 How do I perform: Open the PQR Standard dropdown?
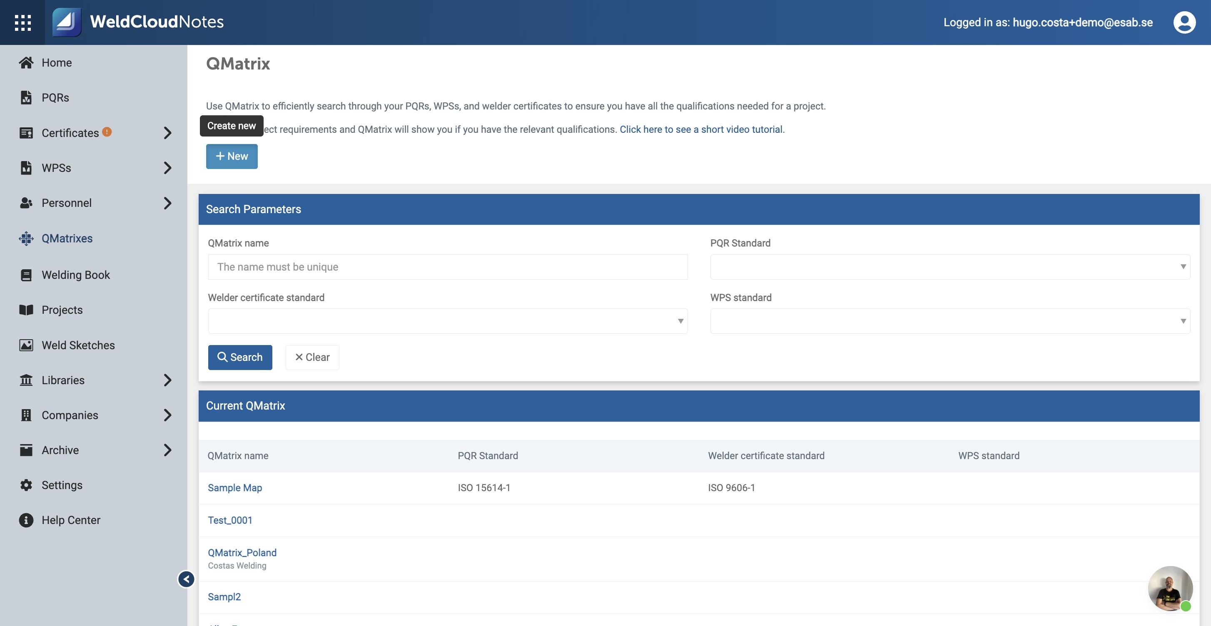click(x=949, y=267)
